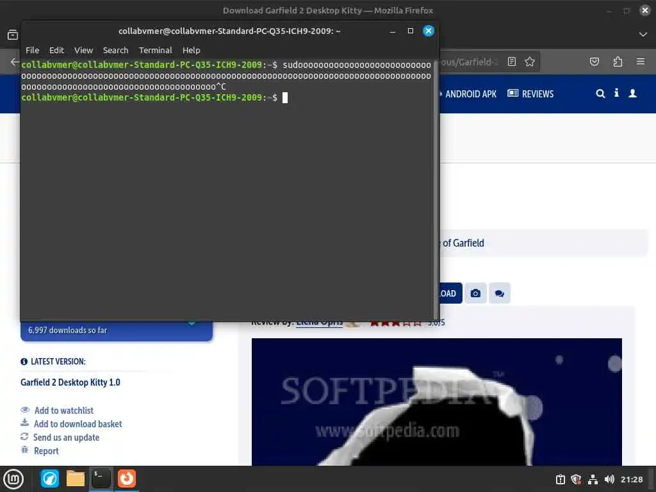The height and width of the screenshot is (492, 656).
Task: Open the Pocket save icon in Firefox
Action: 594,62
